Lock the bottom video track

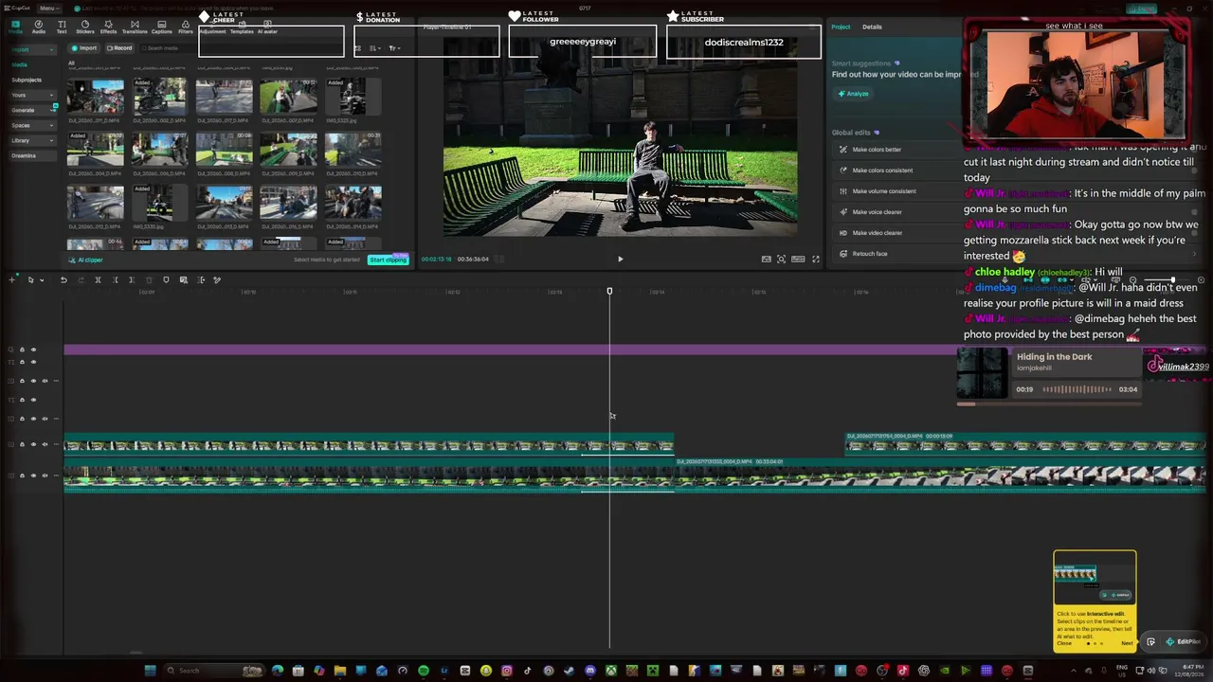(x=22, y=476)
